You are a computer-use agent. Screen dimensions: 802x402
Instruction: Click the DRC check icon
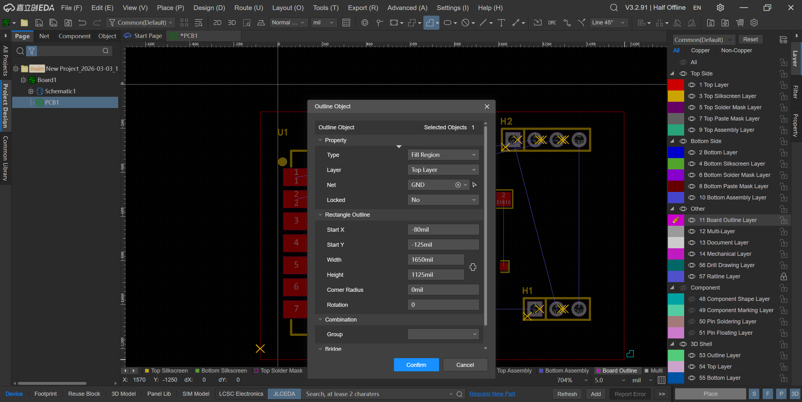coord(552,23)
